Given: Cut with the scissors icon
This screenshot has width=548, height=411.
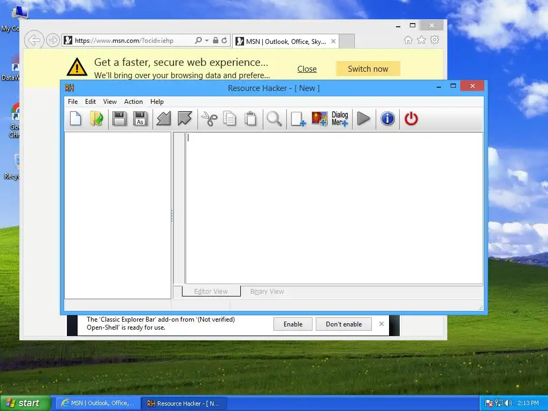Looking at the screenshot, I should pyautogui.click(x=209, y=119).
